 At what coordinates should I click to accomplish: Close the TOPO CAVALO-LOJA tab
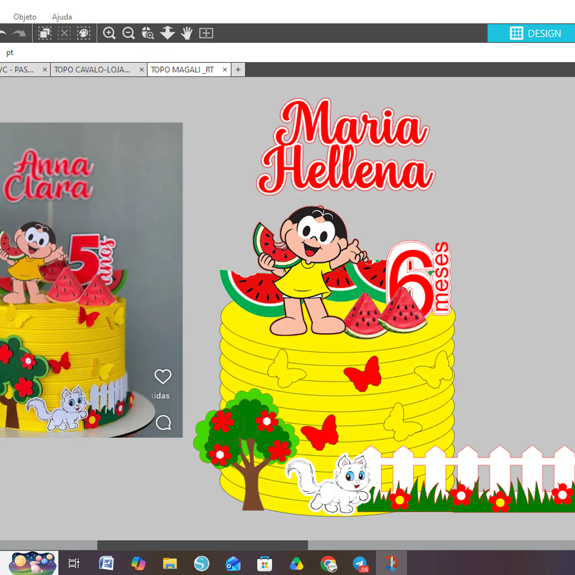141,70
